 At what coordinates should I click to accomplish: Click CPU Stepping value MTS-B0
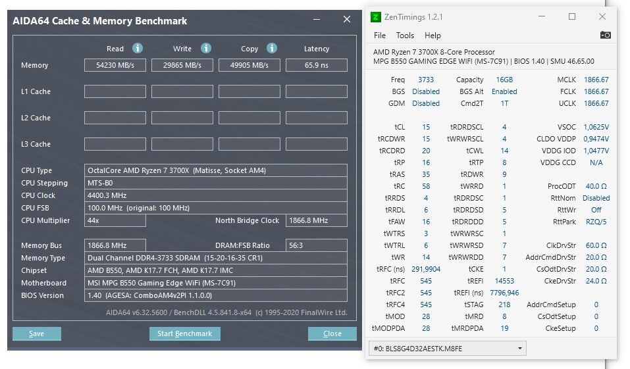[216, 183]
